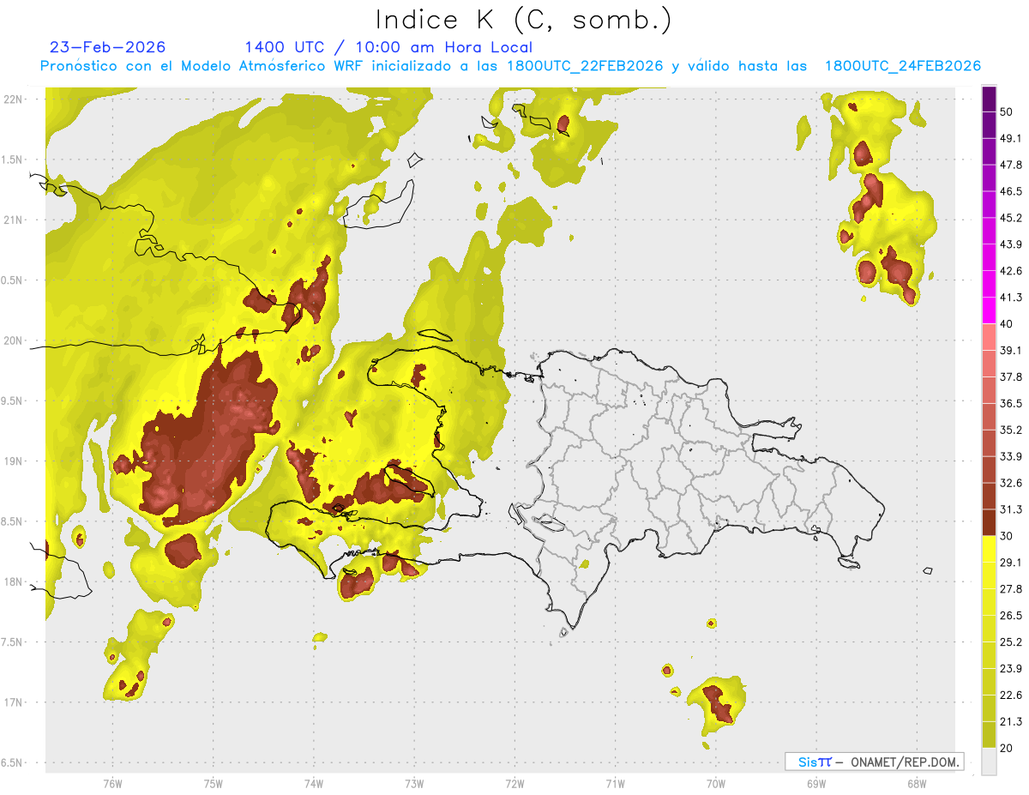Click the color scale label '40'
This screenshot has width=1029, height=795.
pyautogui.click(x=1008, y=324)
